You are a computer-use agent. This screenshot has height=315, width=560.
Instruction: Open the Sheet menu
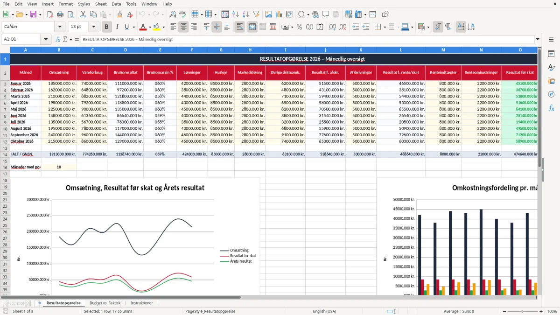pyautogui.click(x=101, y=4)
